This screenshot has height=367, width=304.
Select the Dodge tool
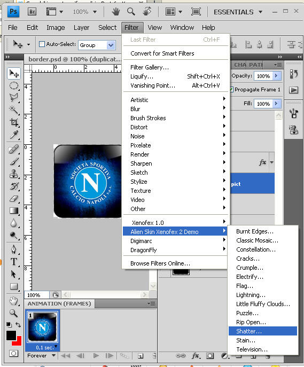click(14, 236)
